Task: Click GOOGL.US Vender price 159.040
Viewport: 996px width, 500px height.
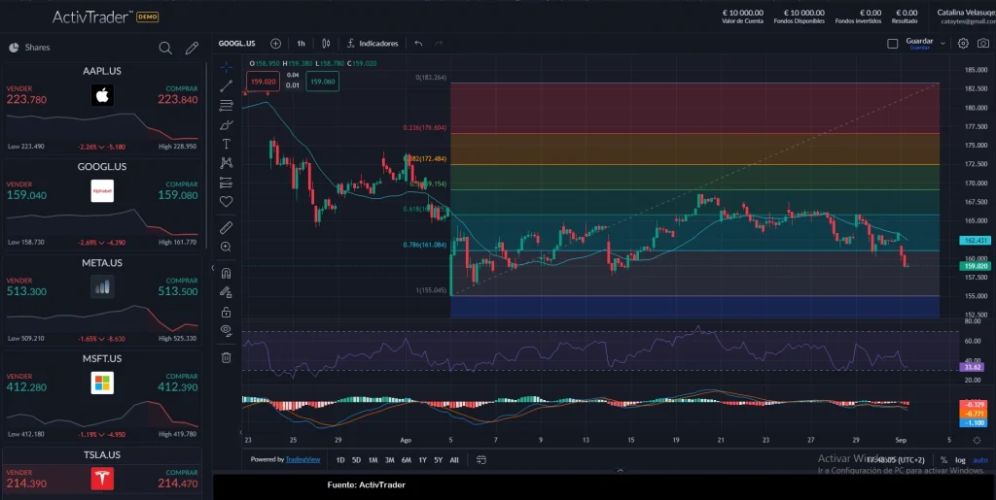Action: tap(26, 195)
